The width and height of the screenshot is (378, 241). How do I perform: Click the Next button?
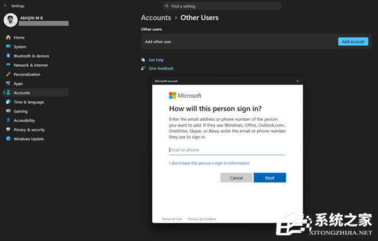[270, 177]
